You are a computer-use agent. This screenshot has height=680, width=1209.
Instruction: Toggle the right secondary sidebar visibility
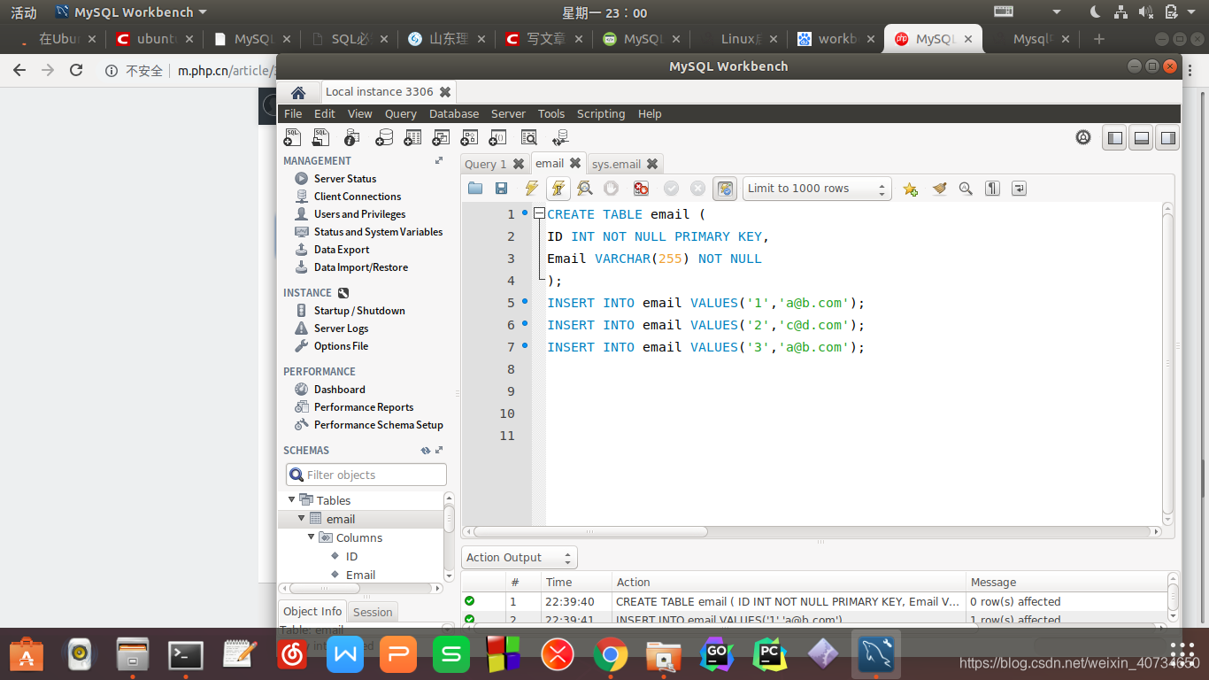coord(1168,137)
